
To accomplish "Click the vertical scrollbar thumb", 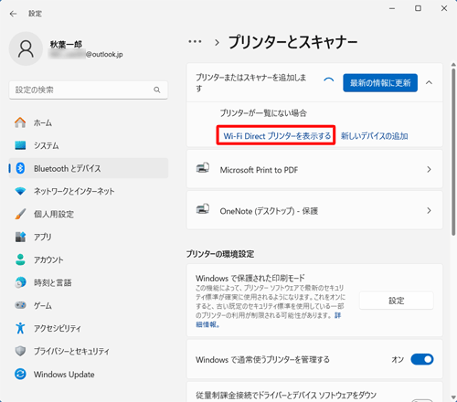I will [453, 152].
